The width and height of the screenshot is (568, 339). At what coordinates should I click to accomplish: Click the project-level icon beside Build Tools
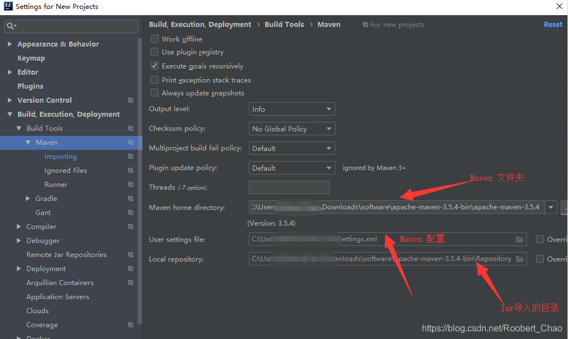point(130,129)
